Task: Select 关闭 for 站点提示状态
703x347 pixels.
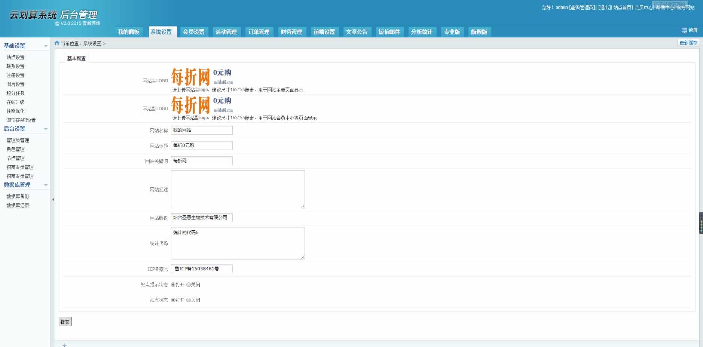Action: click(189, 285)
